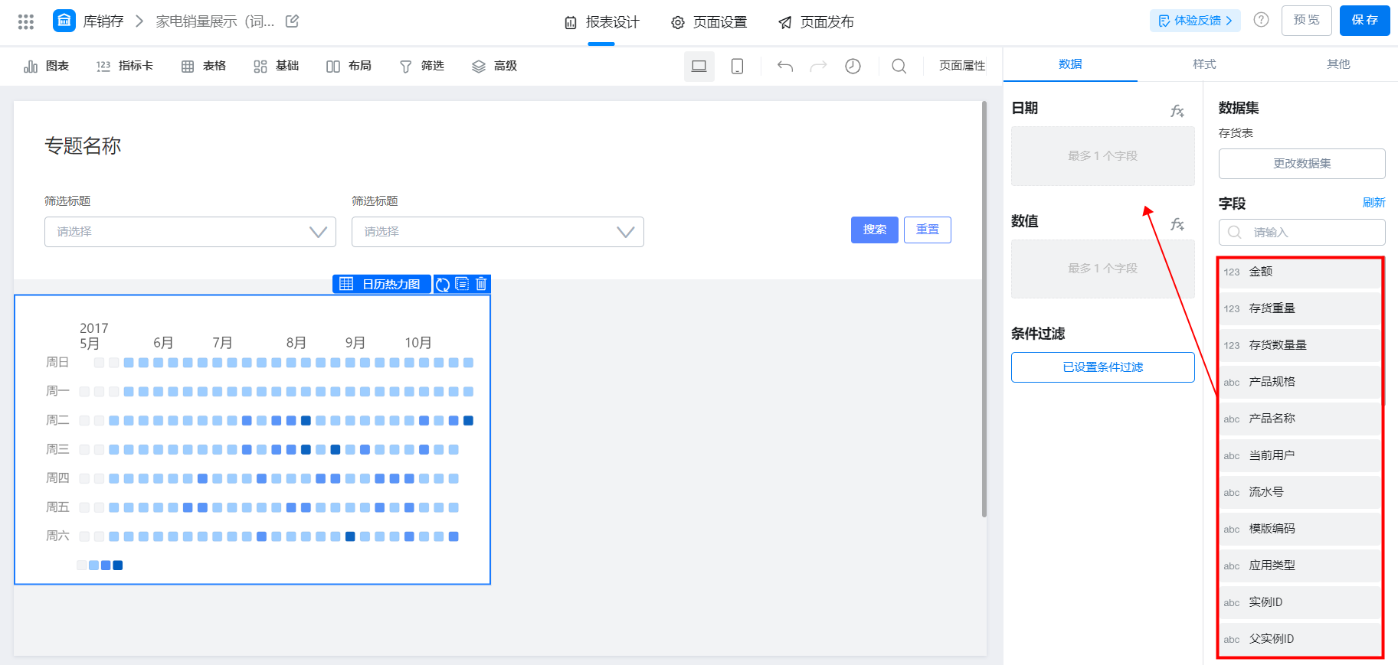Switch to mobile layout view icon
Screen dimensions: 1398x665
[737, 67]
